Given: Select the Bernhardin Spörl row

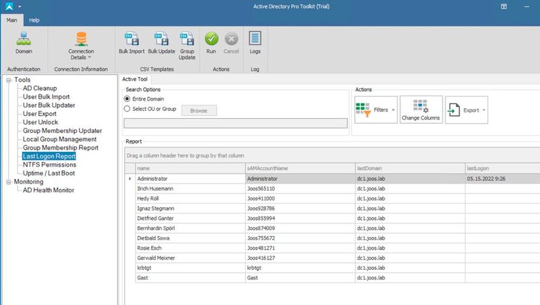Looking at the screenshot, I should pyautogui.click(x=332, y=228).
